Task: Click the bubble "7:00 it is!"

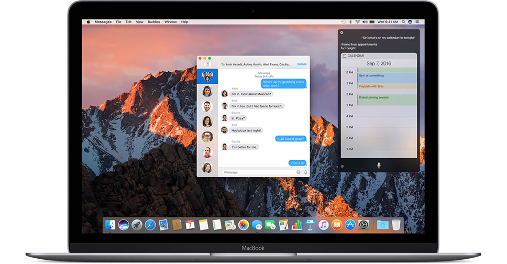Action: pos(297,163)
